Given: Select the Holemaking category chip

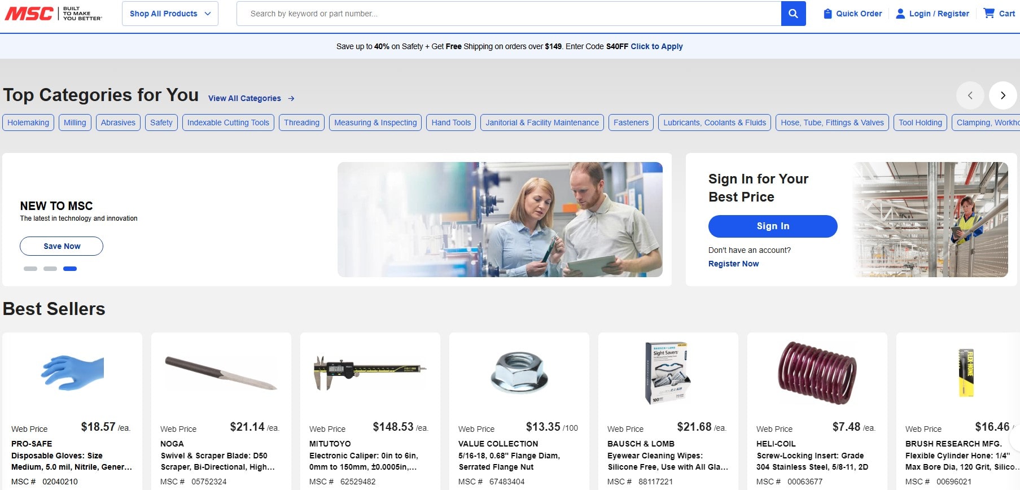Looking at the screenshot, I should 28,123.
